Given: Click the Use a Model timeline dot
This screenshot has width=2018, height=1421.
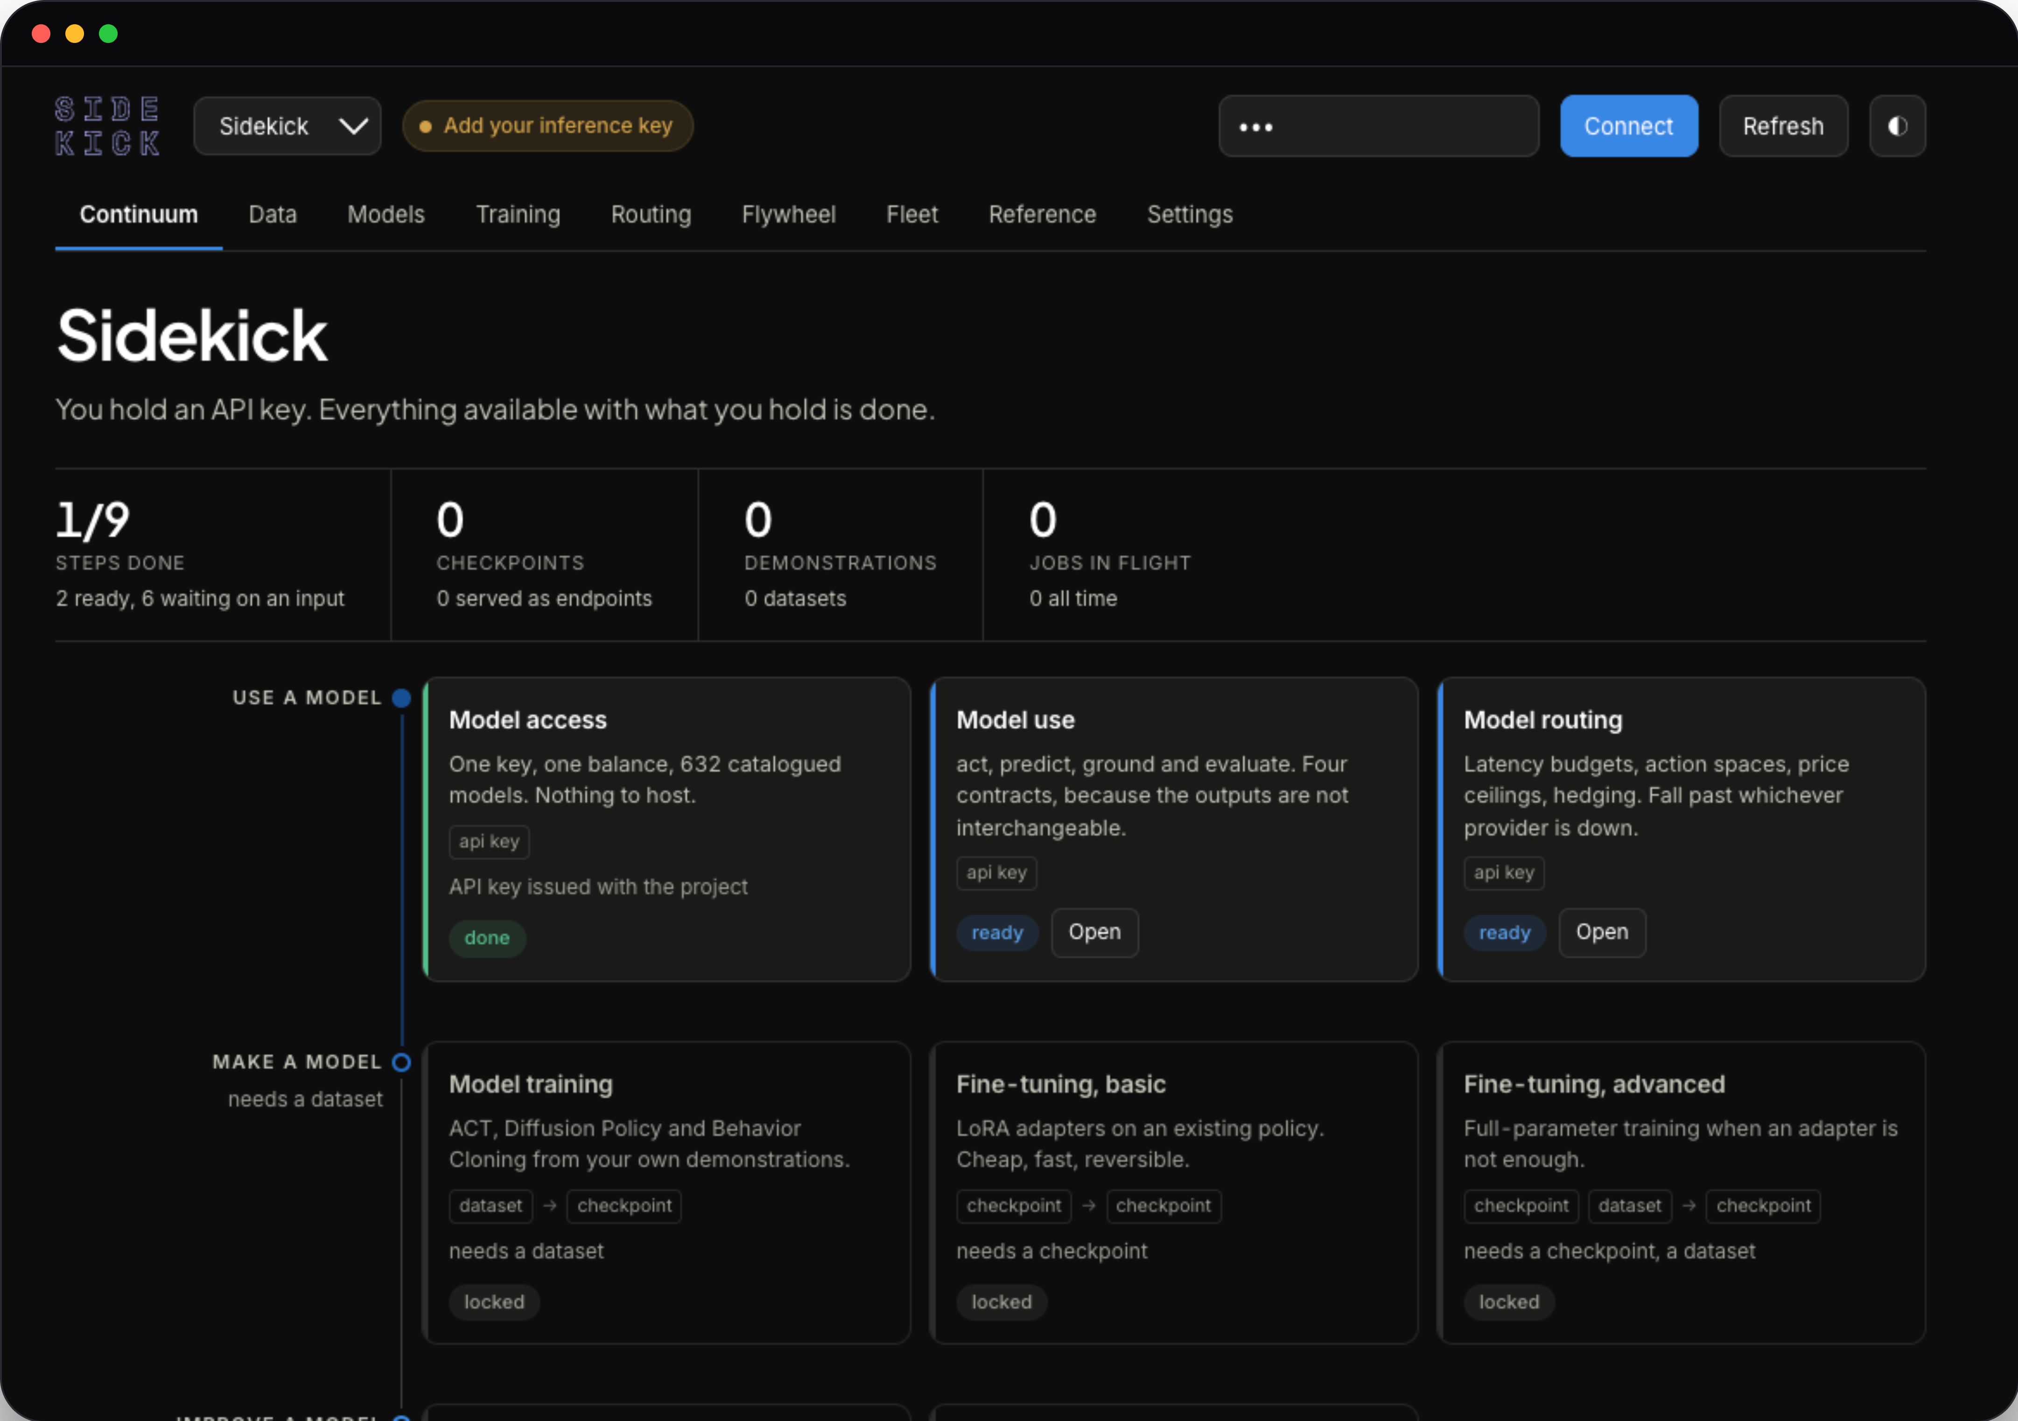Looking at the screenshot, I should [x=402, y=698].
